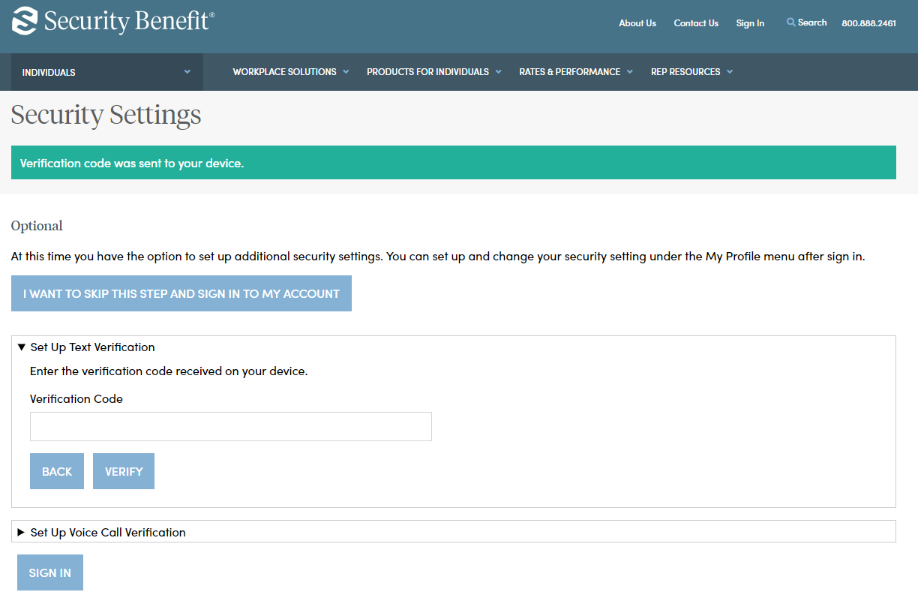Open the About Us page
Image resolution: width=918 pixels, height=610 pixels.
(637, 23)
